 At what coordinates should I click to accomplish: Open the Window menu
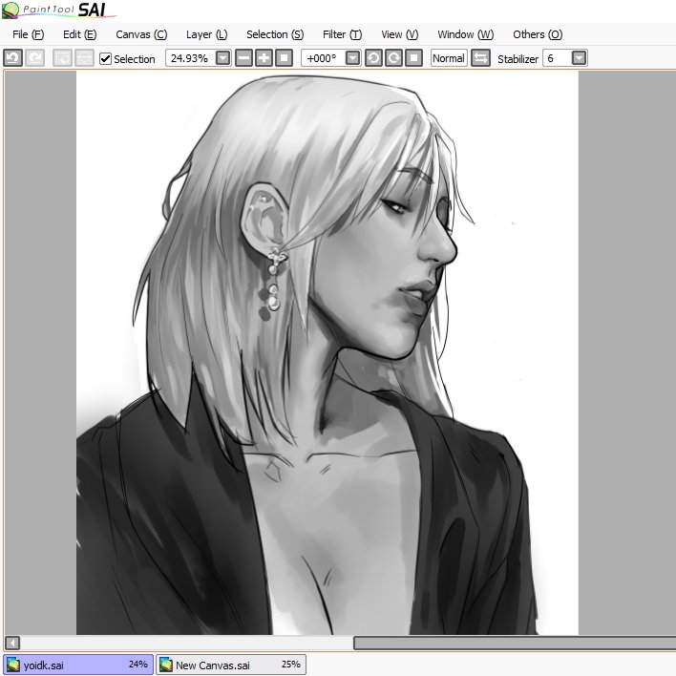(x=466, y=34)
